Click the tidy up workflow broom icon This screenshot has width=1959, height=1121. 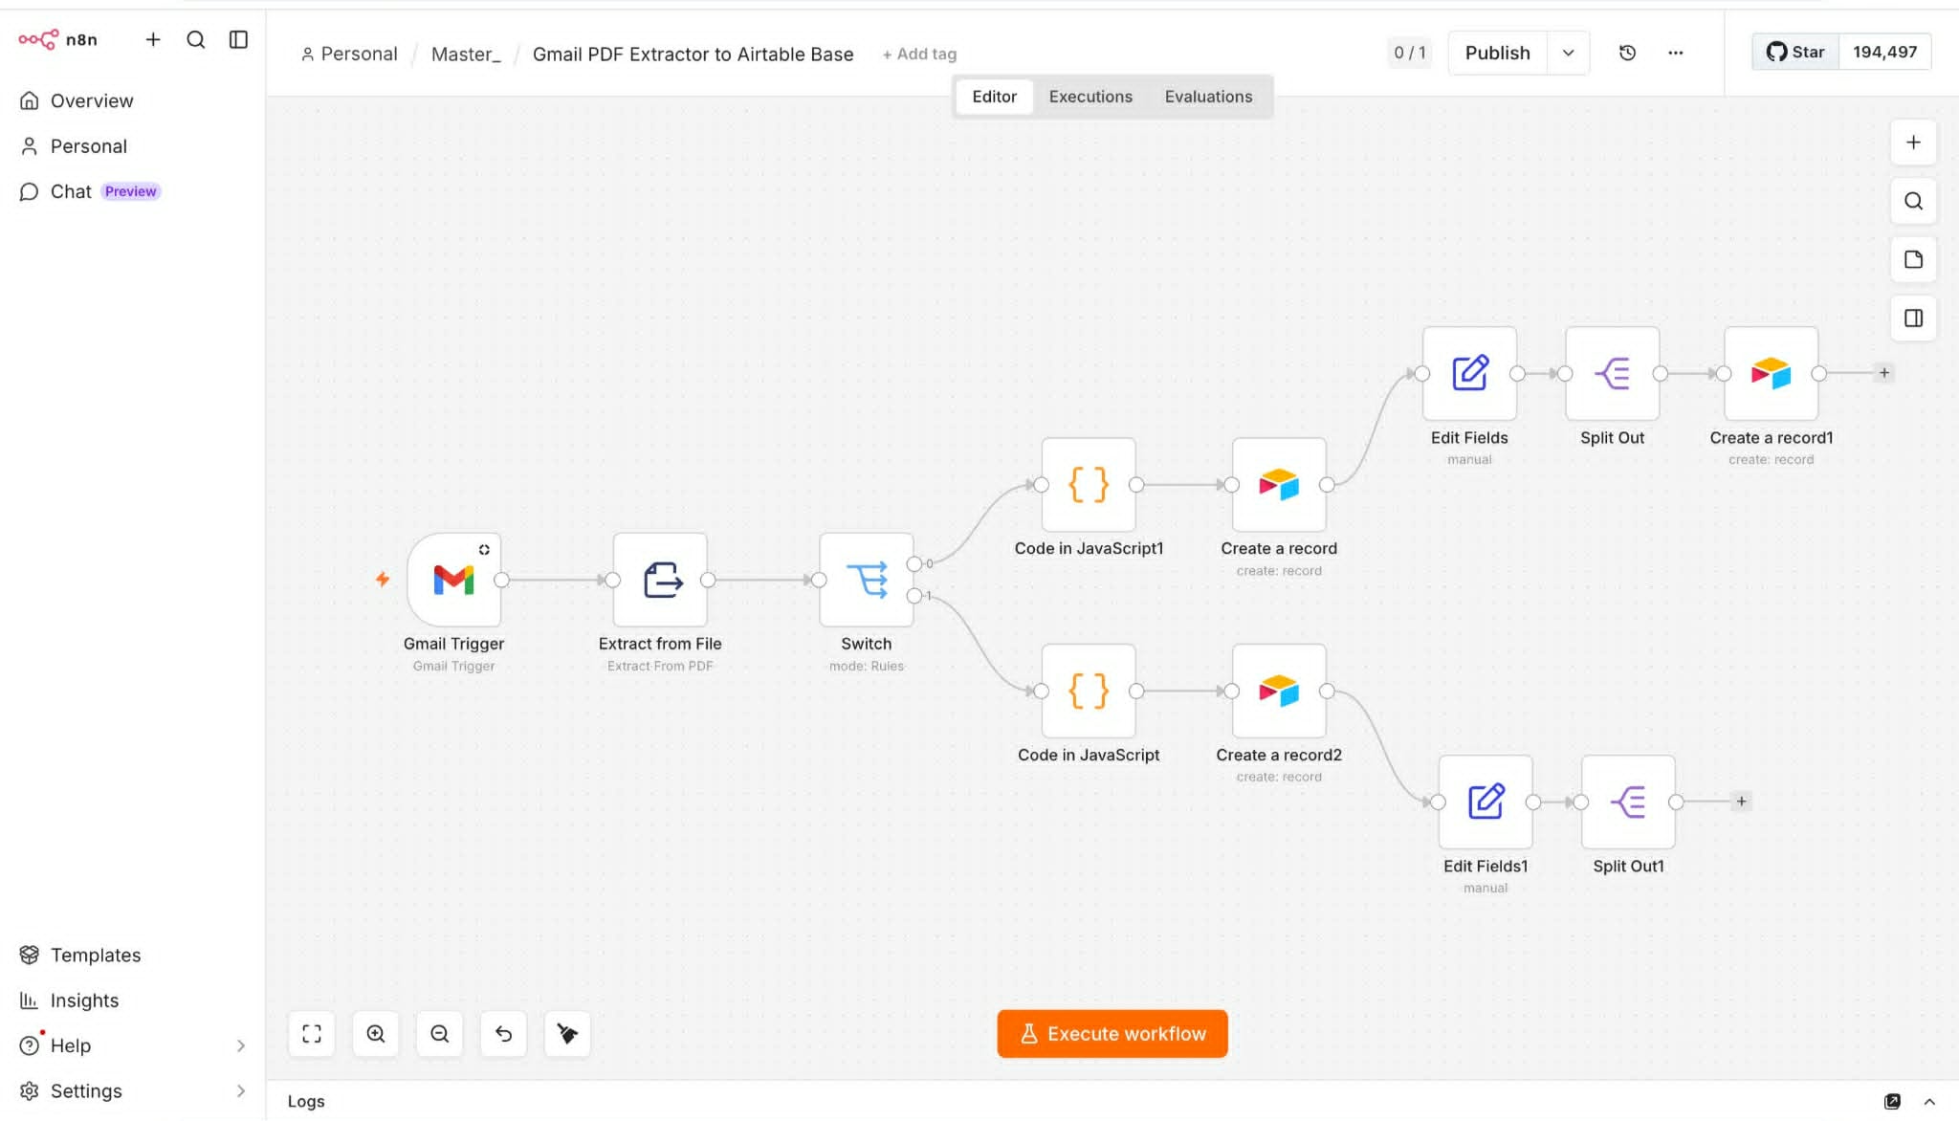point(567,1034)
